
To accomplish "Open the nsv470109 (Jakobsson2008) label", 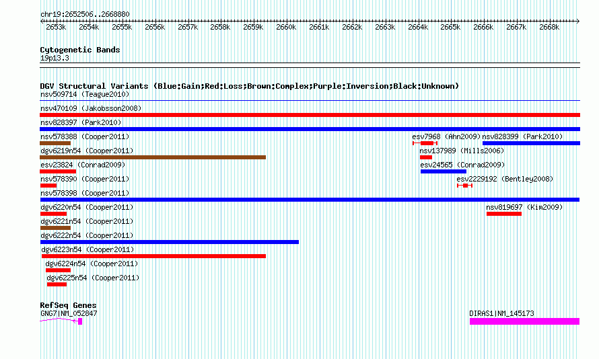I will coord(91,108).
